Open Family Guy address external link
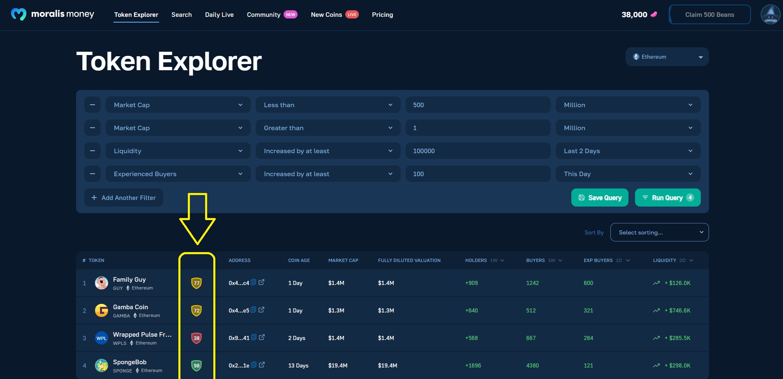783x379 pixels. coord(261,282)
